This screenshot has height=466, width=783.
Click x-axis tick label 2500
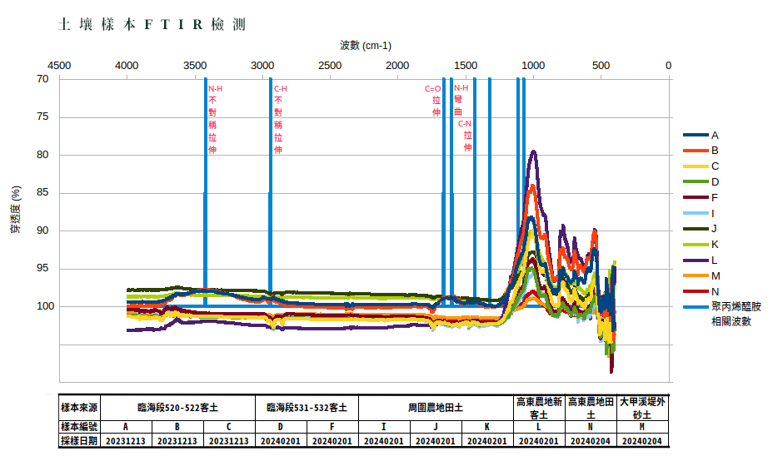(x=330, y=66)
